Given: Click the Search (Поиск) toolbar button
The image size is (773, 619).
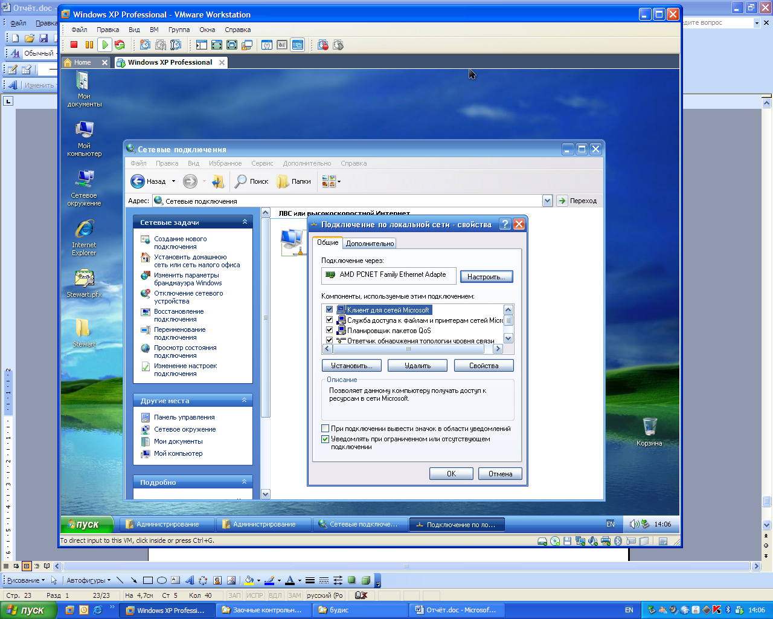Looking at the screenshot, I should pyautogui.click(x=252, y=181).
